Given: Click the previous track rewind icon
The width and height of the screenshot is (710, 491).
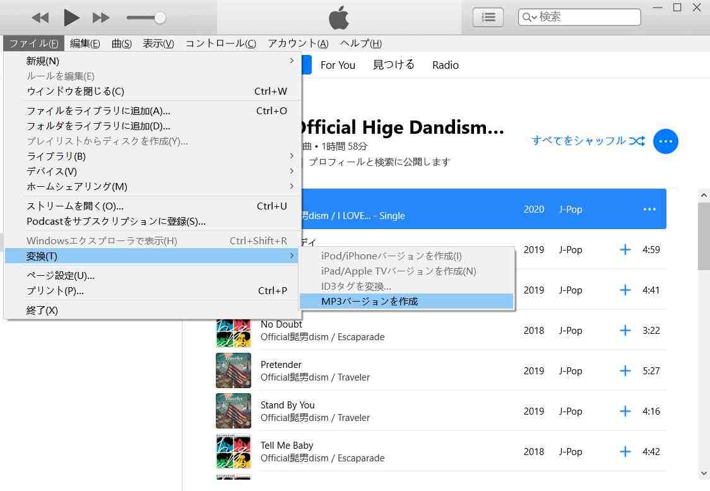Looking at the screenshot, I should pos(40,18).
